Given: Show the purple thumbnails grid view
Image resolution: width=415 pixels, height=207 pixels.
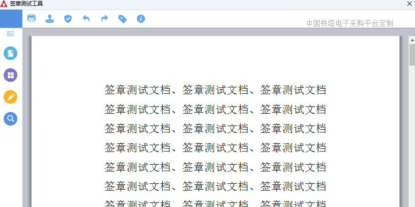Looking at the screenshot, I should pos(10,75).
